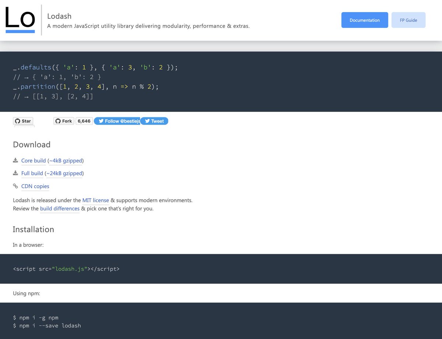
Task: Click the Download heading
Action: pyautogui.click(x=32, y=144)
